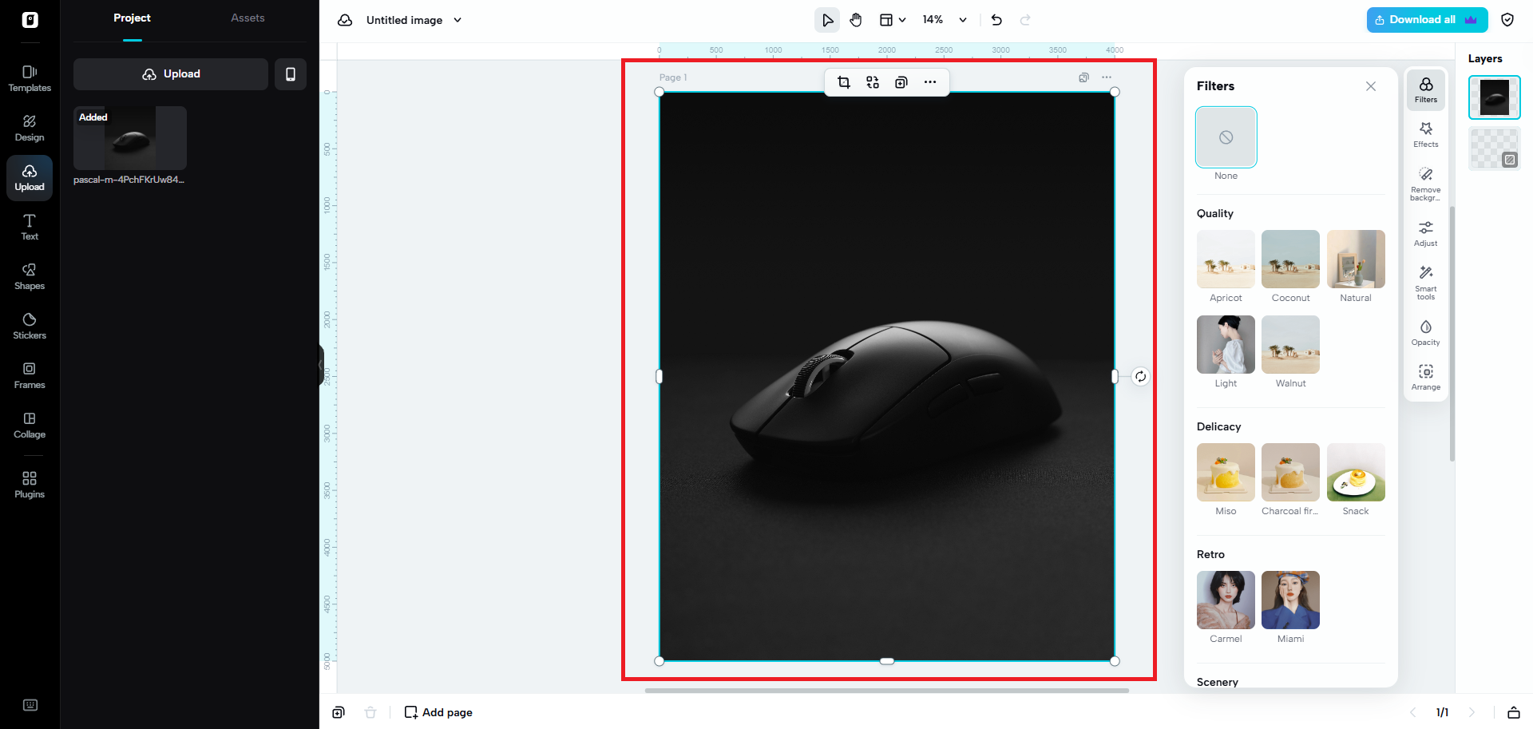The height and width of the screenshot is (729, 1533).
Task: Click the Duplicate icon in the floating toolbar
Action: [x=901, y=81]
